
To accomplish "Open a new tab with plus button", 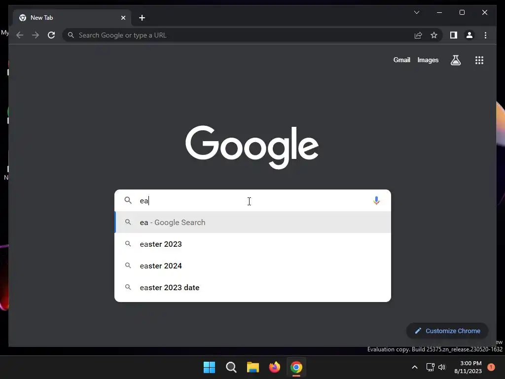I will click(x=142, y=18).
